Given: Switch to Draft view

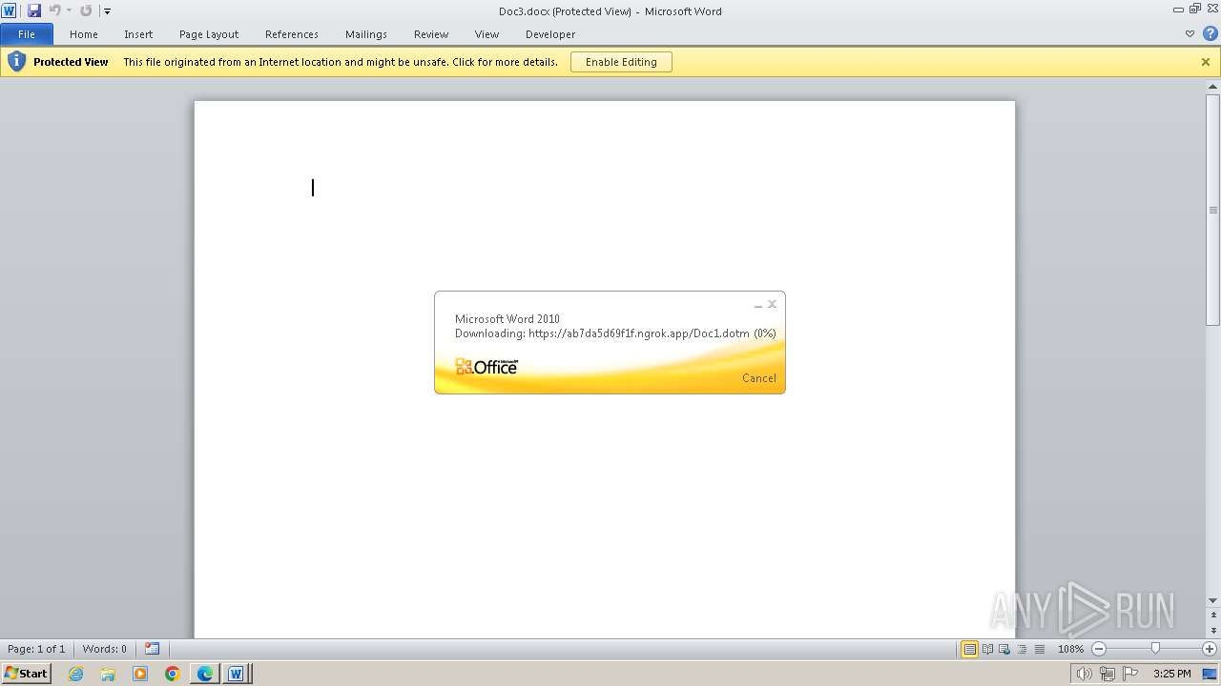Looking at the screenshot, I should pos(1039,649).
